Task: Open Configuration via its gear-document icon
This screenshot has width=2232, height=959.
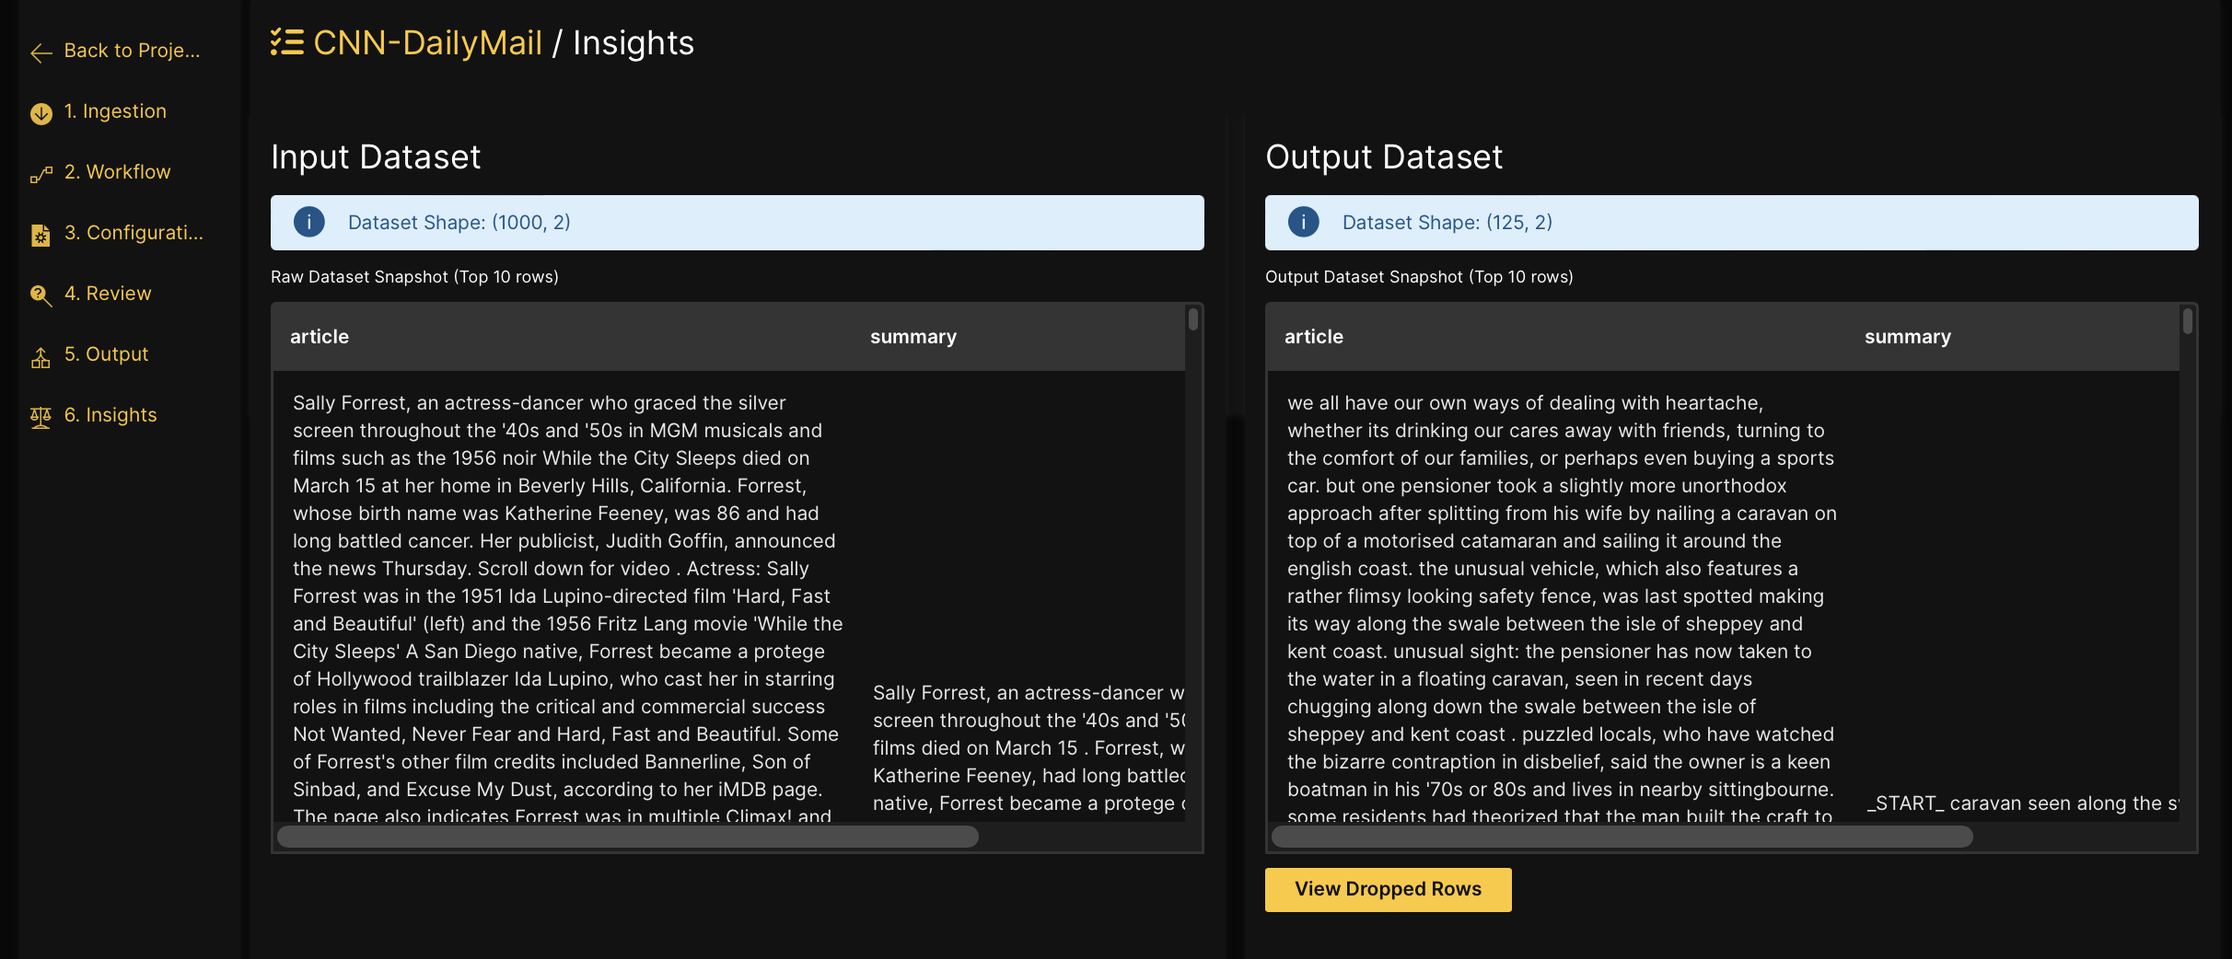Action: (x=41, y=236)
